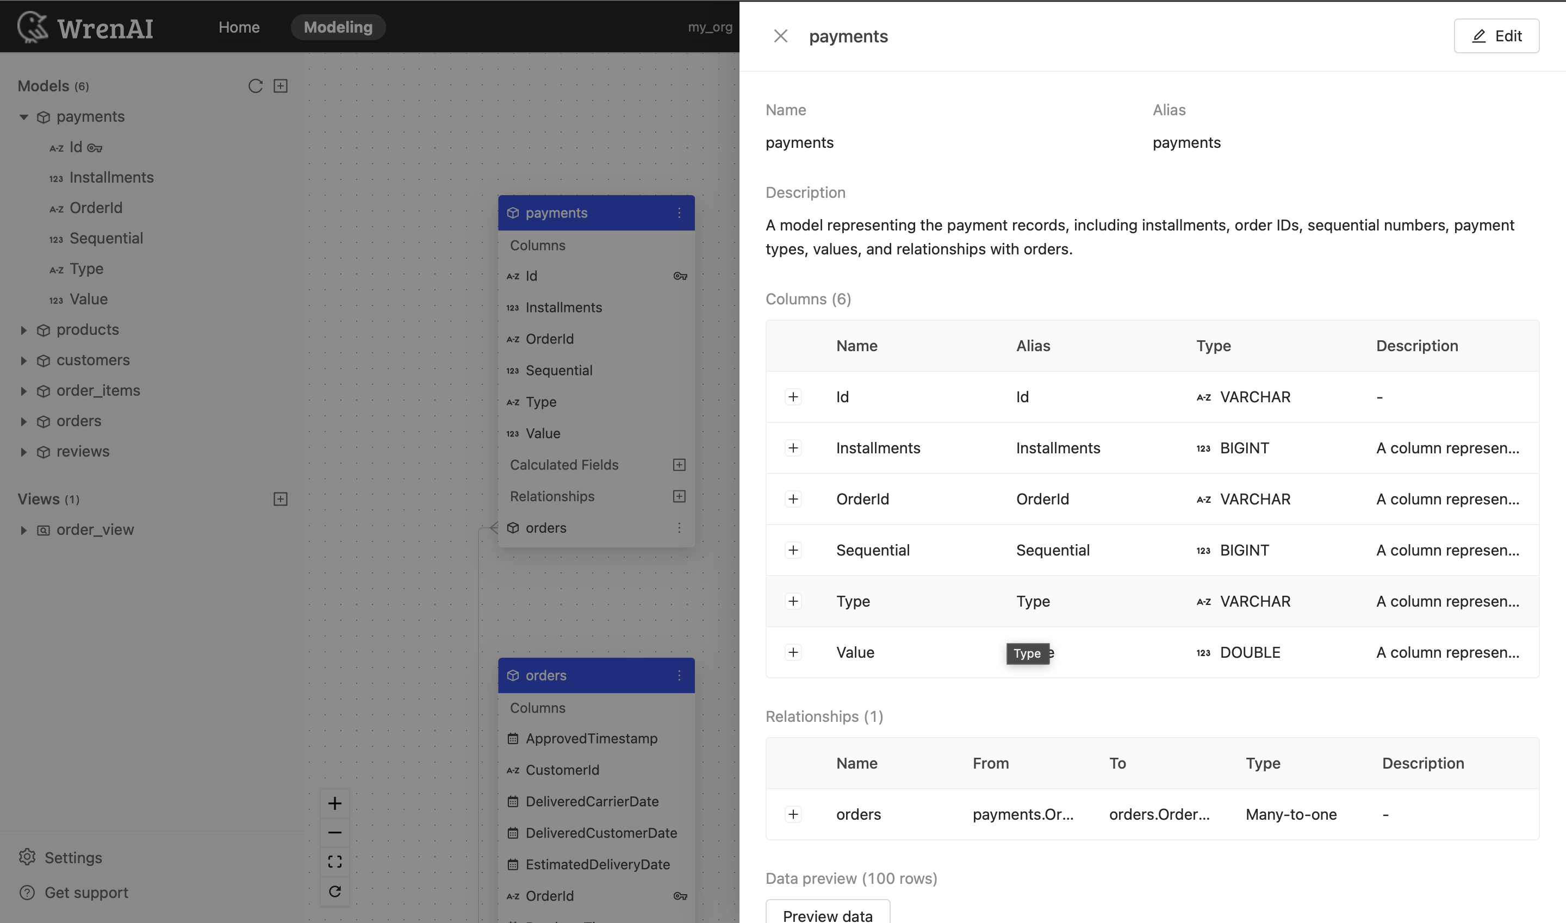Click key icon on OrderId in orders node
Viewport: 1566px width, 923px height.
click(680, 896)
